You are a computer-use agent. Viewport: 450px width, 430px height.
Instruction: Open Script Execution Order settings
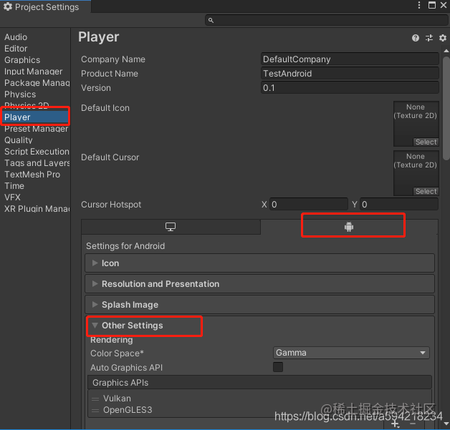tap(34, 152)
